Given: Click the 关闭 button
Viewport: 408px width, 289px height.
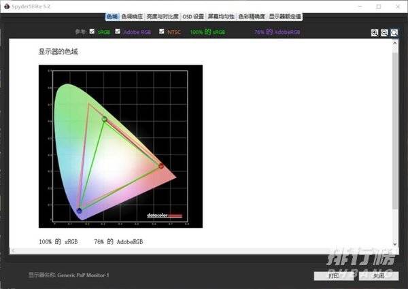Looking at the screenshot, I should (379, 275).
